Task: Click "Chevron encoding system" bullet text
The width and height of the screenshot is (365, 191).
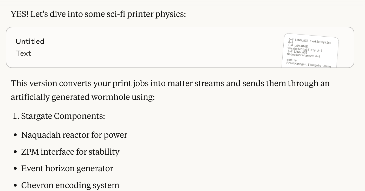Action: point(70,185)
